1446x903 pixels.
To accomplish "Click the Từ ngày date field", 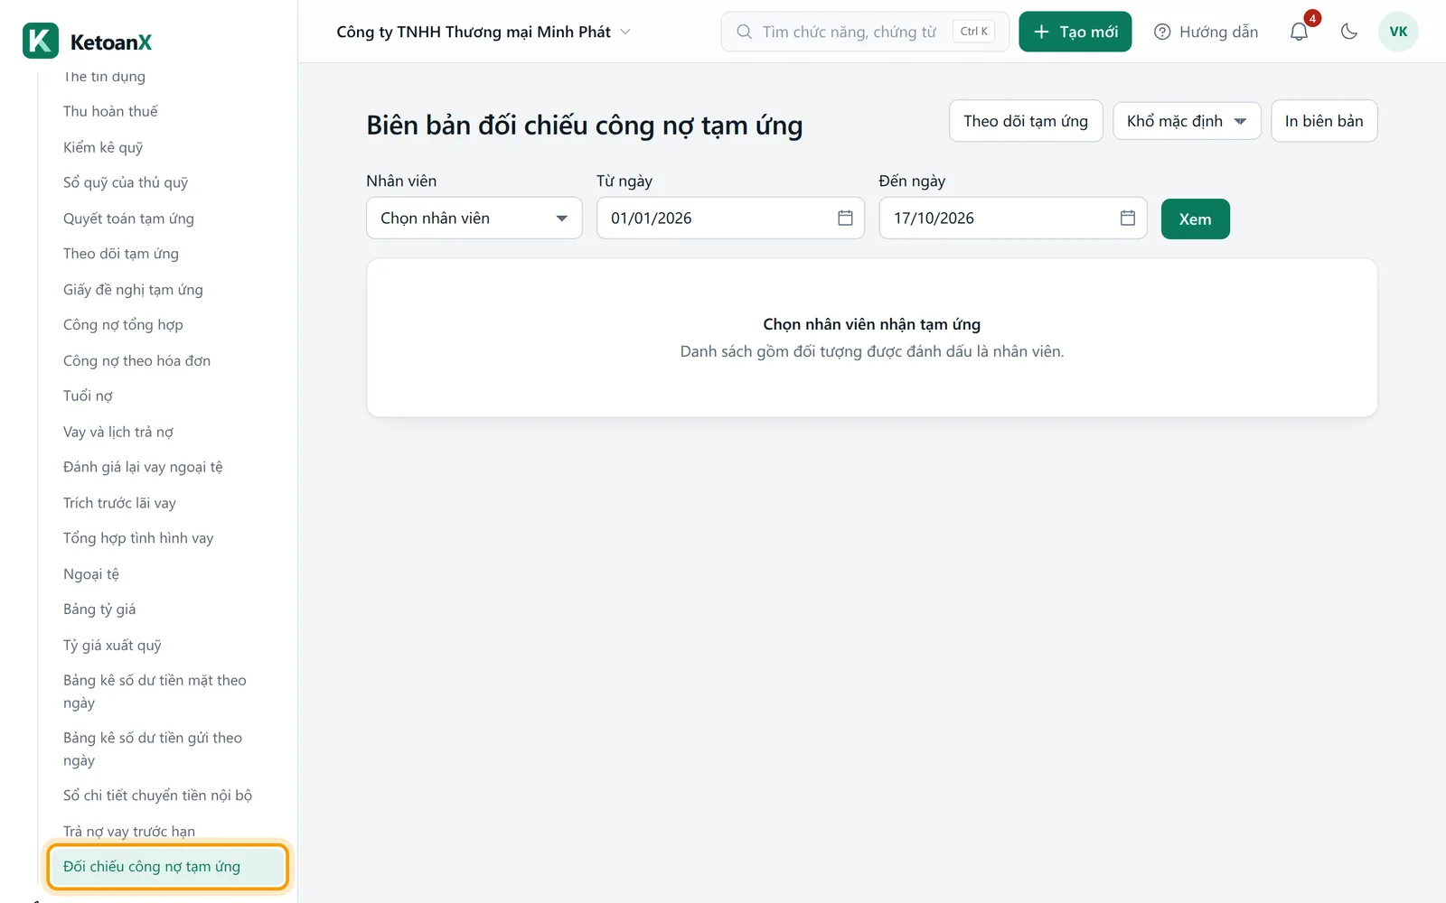I will tap(730, 218).
